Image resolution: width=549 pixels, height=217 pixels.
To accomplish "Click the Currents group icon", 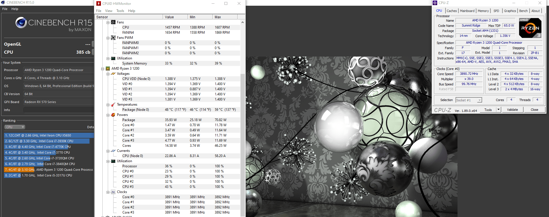I will [113, 151].
